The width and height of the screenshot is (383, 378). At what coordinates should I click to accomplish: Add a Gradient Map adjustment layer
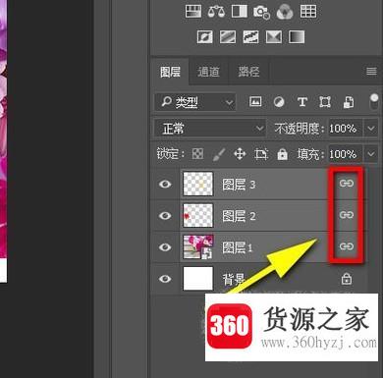pos(297,36)
